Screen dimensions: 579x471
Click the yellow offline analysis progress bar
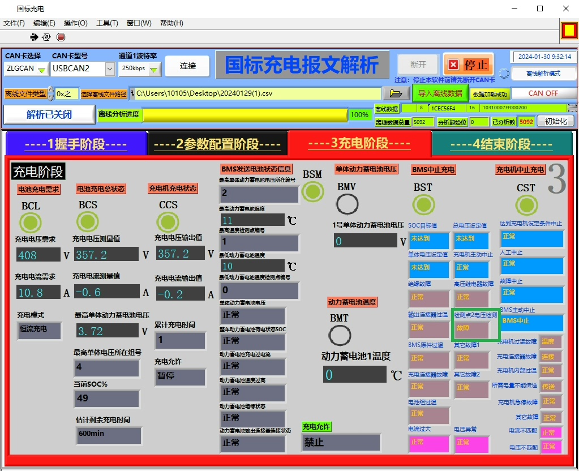pos(245,115)
